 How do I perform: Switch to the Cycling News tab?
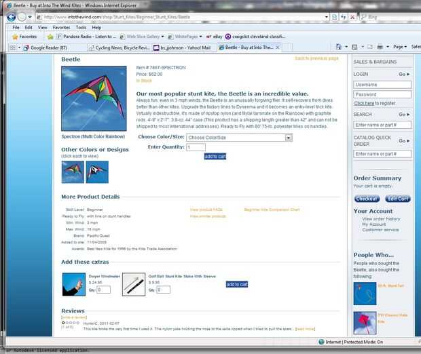coord(120,47)
